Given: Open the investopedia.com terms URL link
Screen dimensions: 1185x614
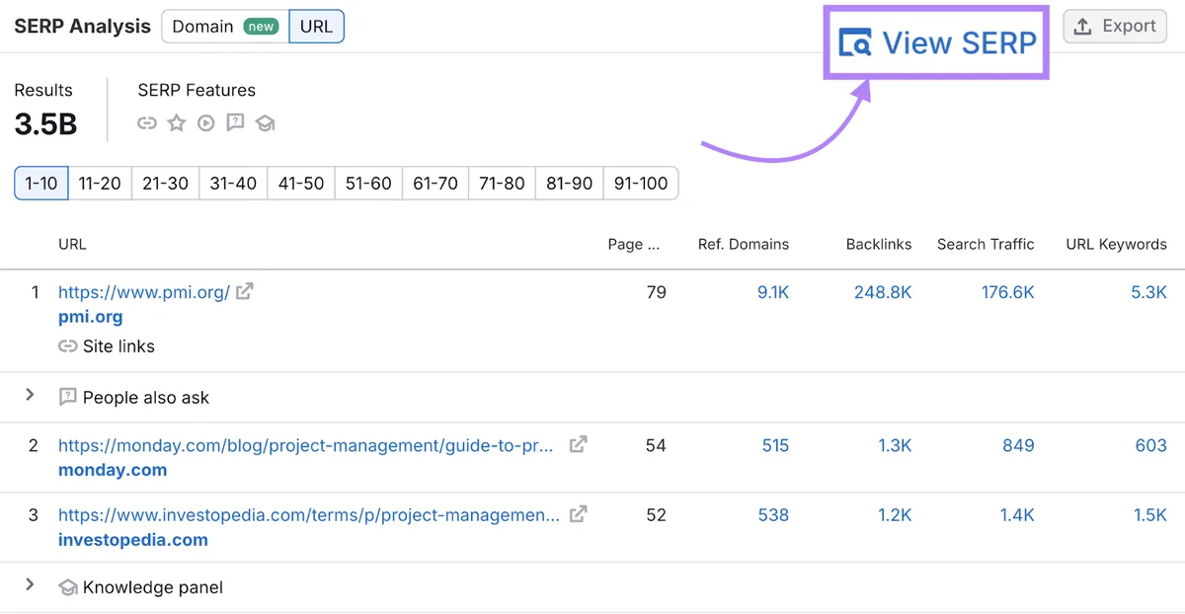Looking at the screenshot, I should click(x=309, y=515).
